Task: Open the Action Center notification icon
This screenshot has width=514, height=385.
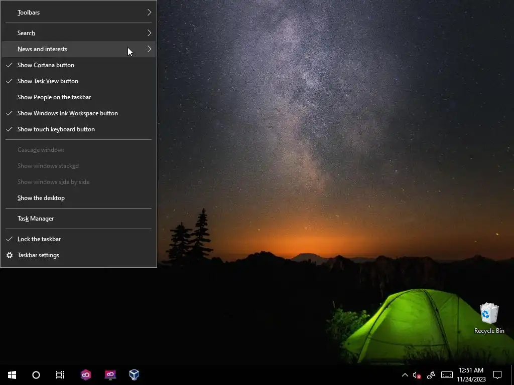Action: (497, 375)
